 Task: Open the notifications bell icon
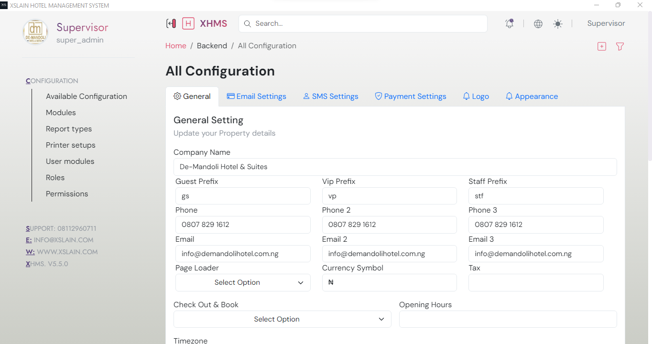point(510,23)
